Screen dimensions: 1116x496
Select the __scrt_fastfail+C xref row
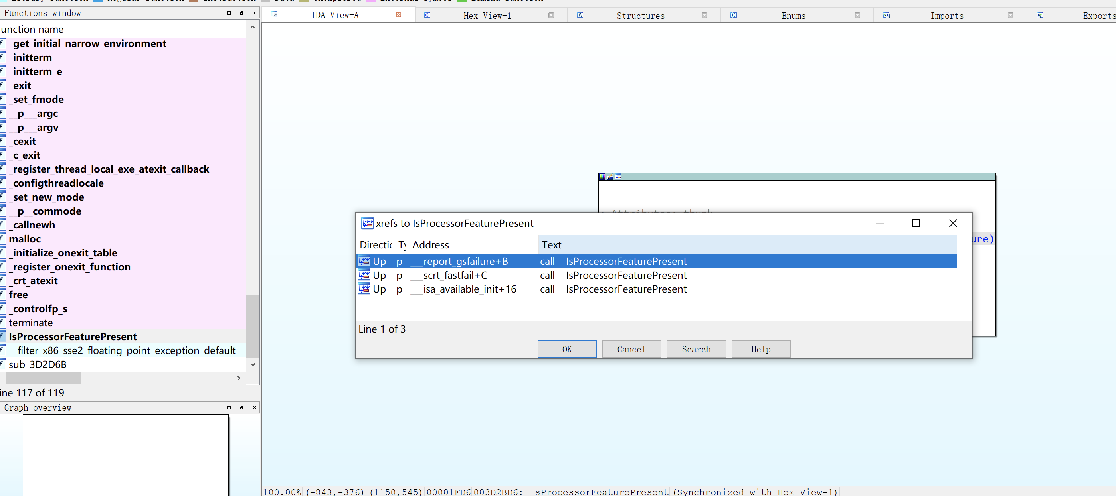pyautogui.click(x=656, y=275)
